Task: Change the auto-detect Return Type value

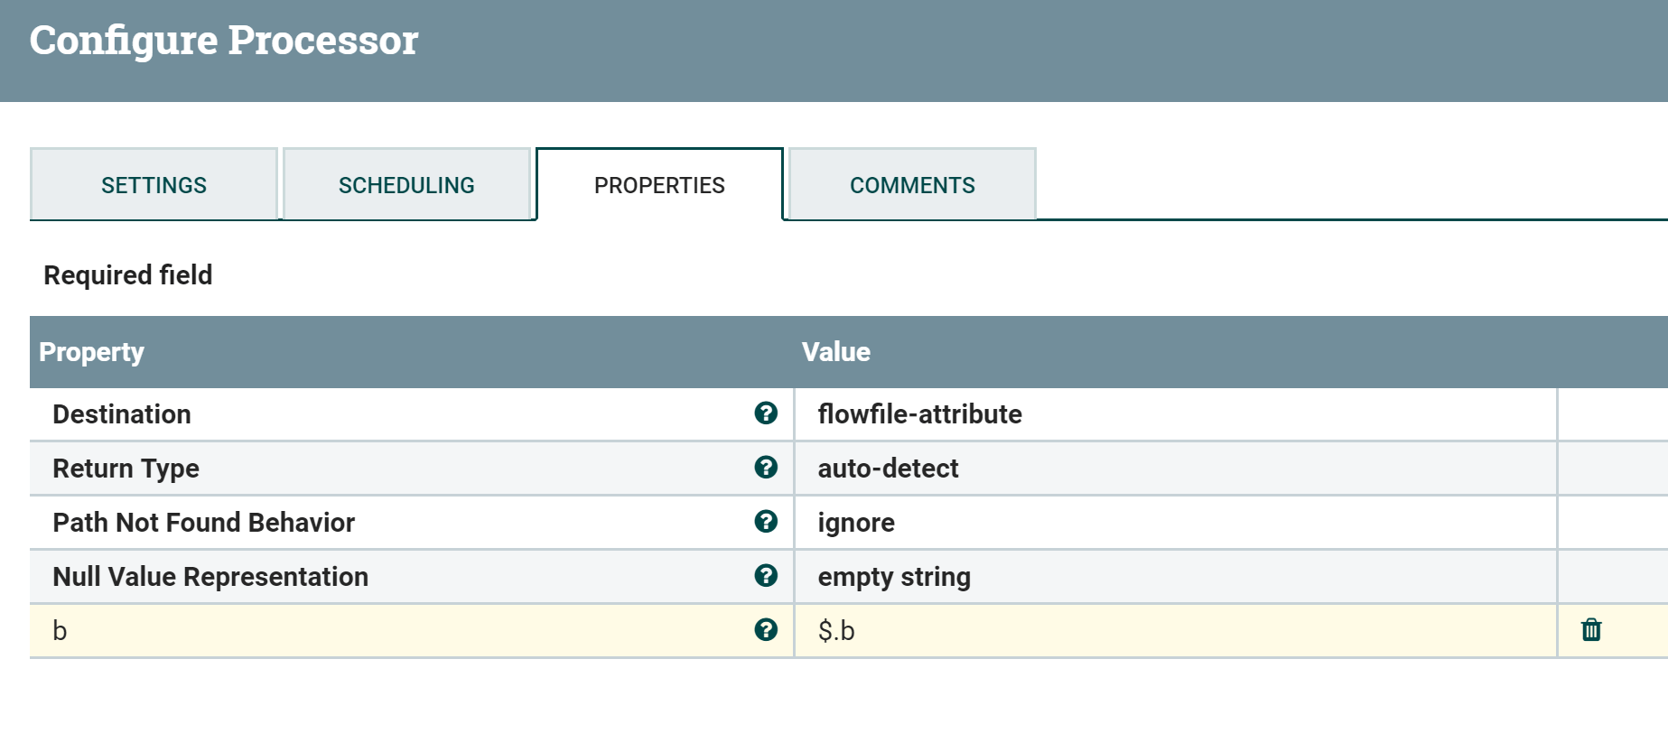Action: [x=888, y=469]
